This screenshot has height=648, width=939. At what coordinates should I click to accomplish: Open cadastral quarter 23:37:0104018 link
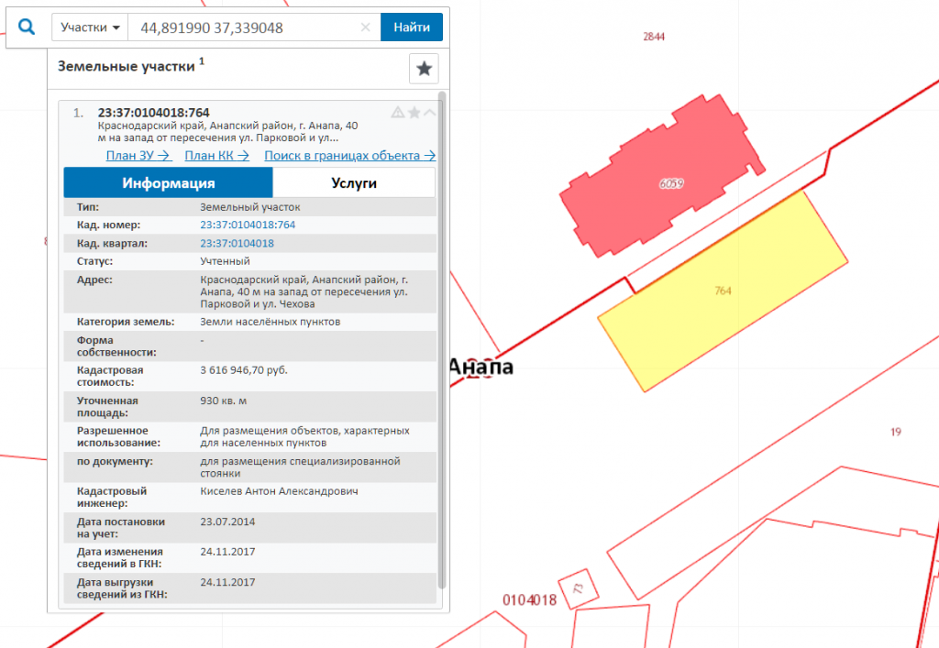237,244
